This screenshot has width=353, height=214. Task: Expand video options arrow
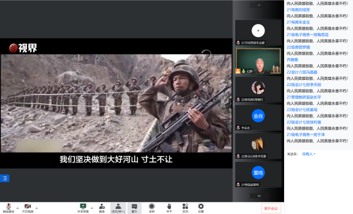[36, 208]
